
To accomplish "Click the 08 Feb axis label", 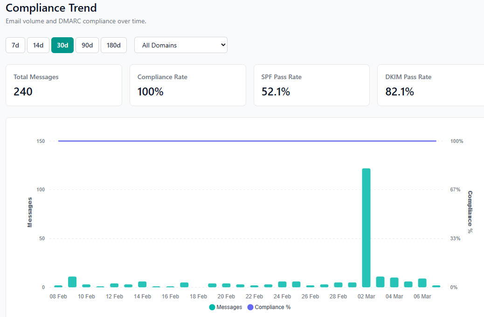I will click(58, 296).
